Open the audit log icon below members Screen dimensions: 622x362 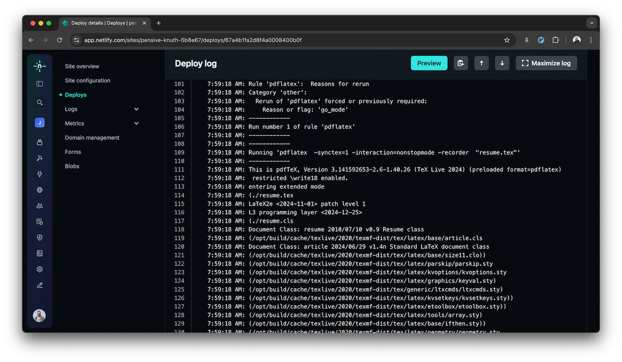39,222
